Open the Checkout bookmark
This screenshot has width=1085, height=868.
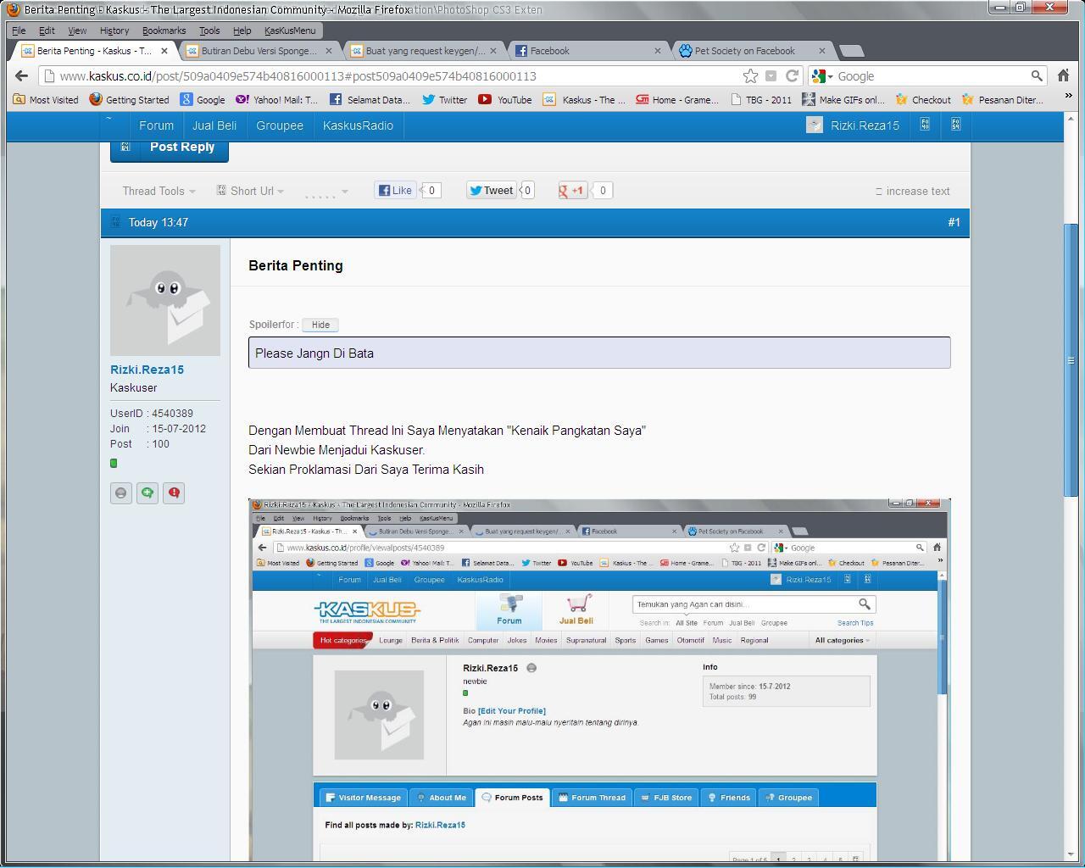(x=922, y=99)
